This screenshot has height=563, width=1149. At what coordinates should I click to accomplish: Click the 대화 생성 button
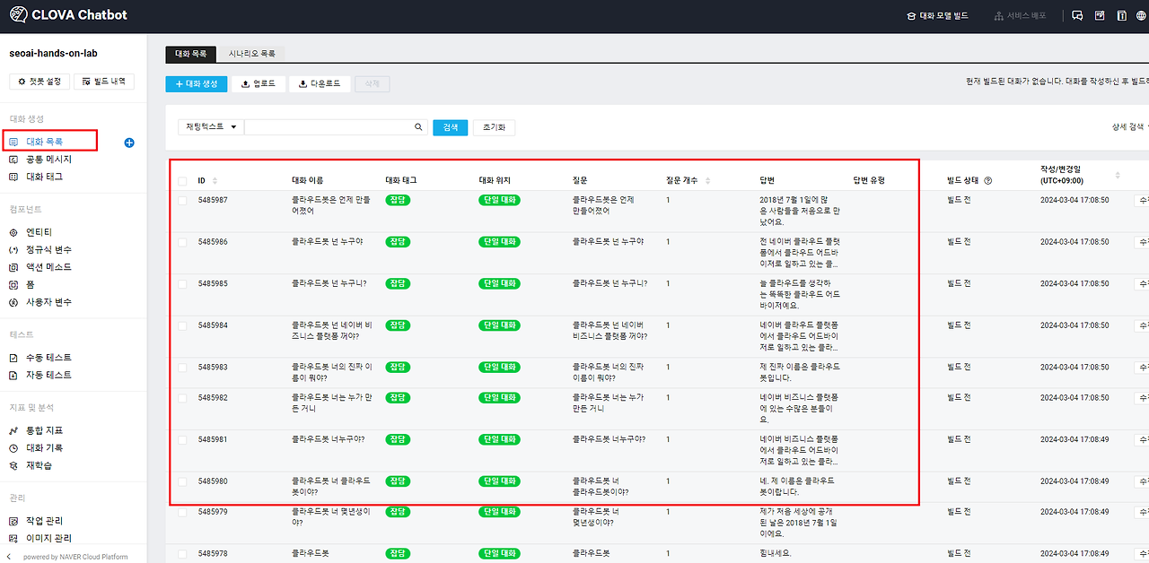click(x=197, y=83)
